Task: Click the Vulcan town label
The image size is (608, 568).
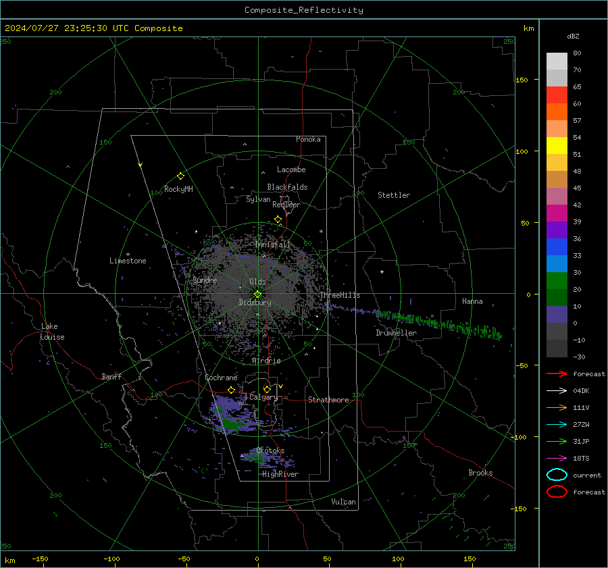Action: point(343,502)
